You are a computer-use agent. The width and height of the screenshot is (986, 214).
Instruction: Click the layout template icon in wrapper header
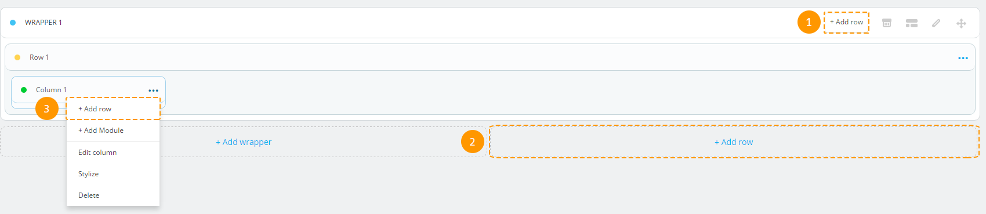(912, 23)
